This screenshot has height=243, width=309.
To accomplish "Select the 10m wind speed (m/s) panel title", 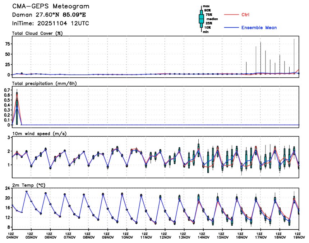I will coord(39,134).
